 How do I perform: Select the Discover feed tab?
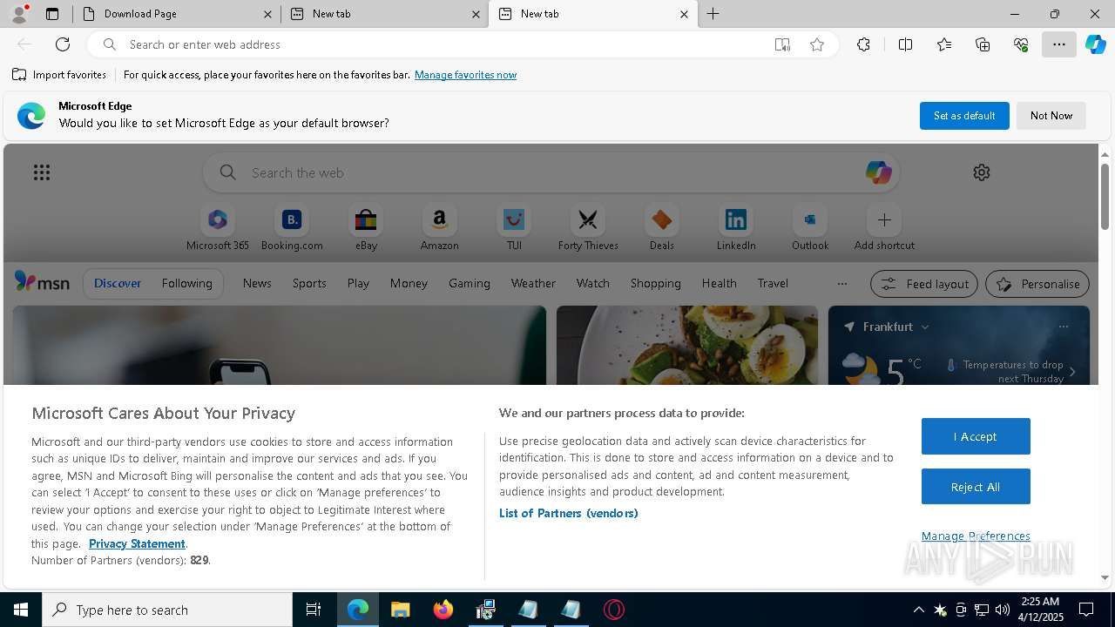coord(118,283)
